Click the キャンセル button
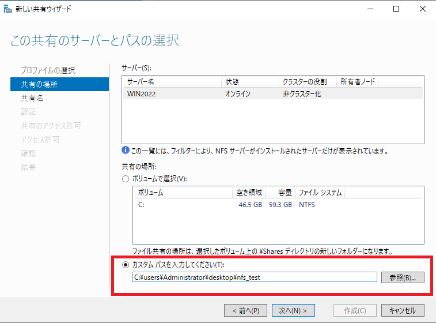Screen dimensions: 436x323 click(x=403, y=310)
